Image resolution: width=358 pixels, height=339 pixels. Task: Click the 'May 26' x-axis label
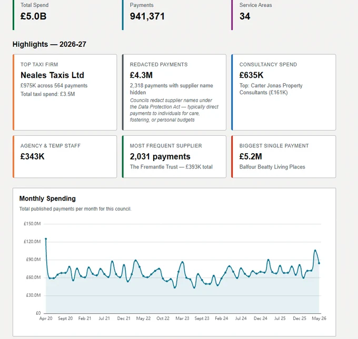pos(319,318)
